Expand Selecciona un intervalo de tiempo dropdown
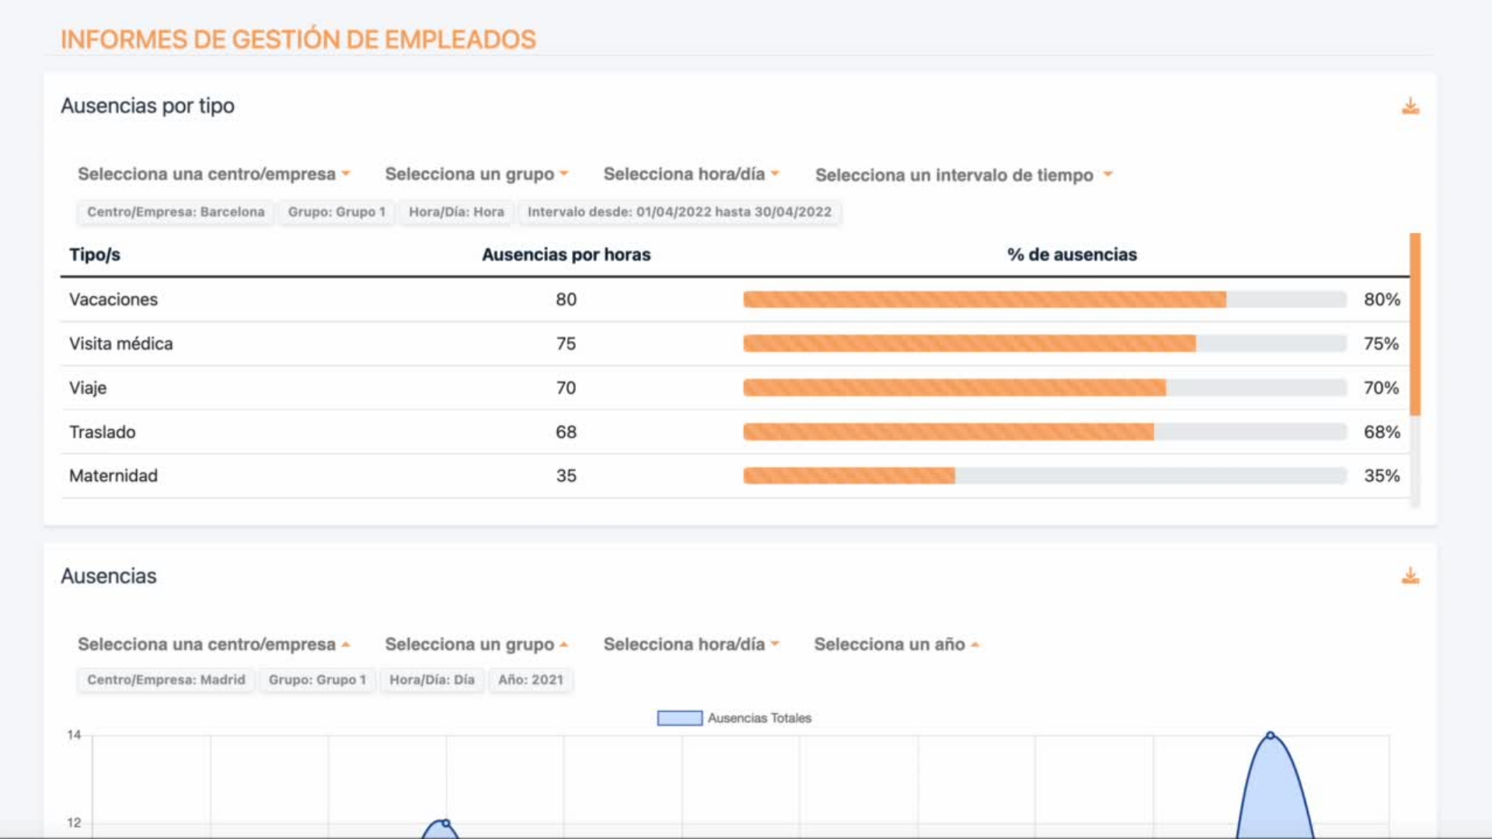1492x839 pixels. click(964, 175)
